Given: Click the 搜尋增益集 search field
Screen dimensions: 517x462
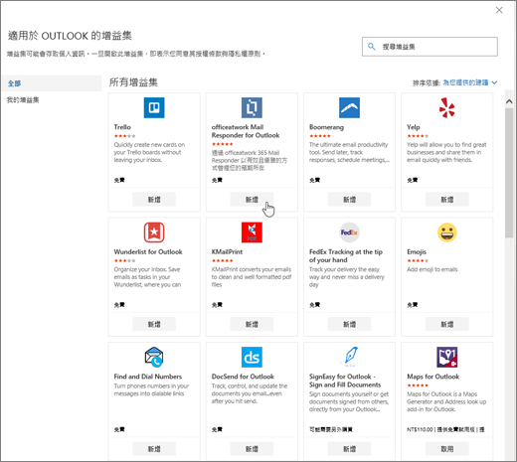Looking at the screenshot, I should tap(430, 47).
